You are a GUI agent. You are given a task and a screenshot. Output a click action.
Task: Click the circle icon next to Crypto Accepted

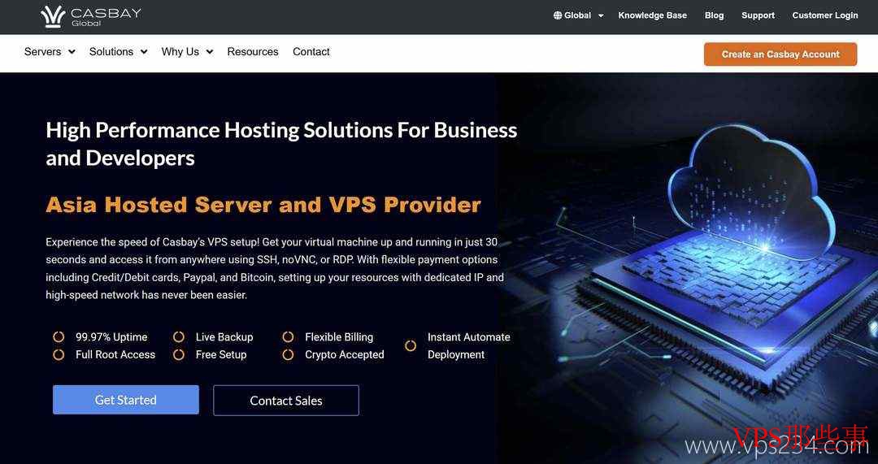(288, 354)
